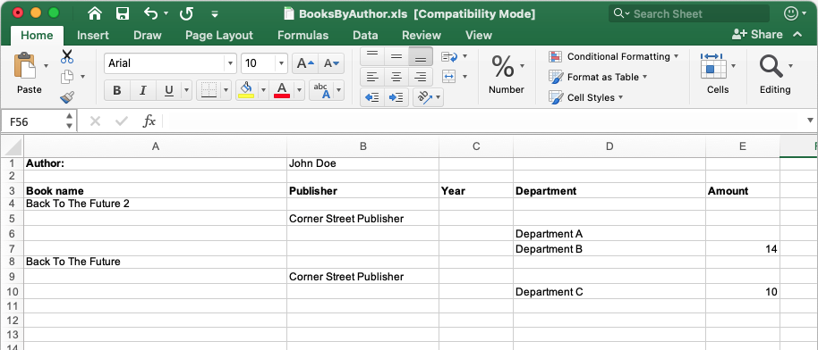Image resolution: width=818 pixels, height=350 pixels.
Task: Align text left
Action: [x=372, y=77]
